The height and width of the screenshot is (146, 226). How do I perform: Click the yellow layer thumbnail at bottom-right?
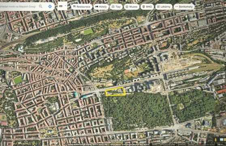(x=225, y=140)
